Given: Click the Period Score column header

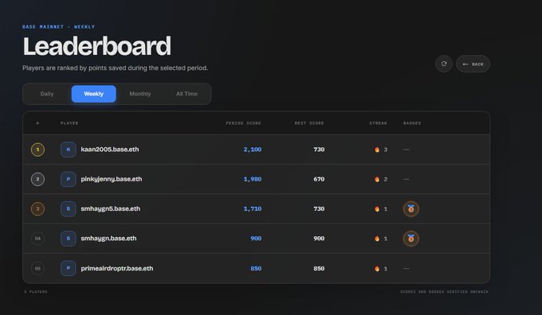Looking at the screenshot, I should click(243, 123).
